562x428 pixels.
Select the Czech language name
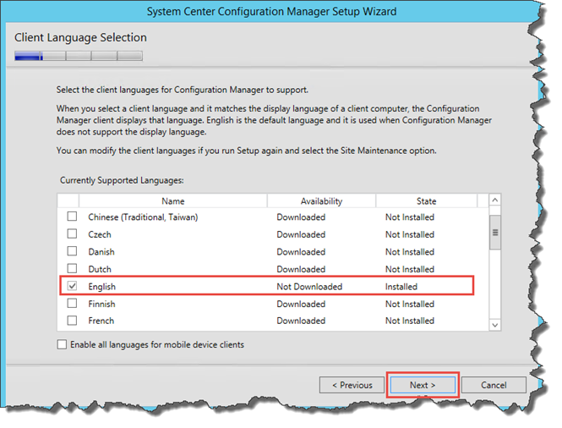(x=100, y=234)
